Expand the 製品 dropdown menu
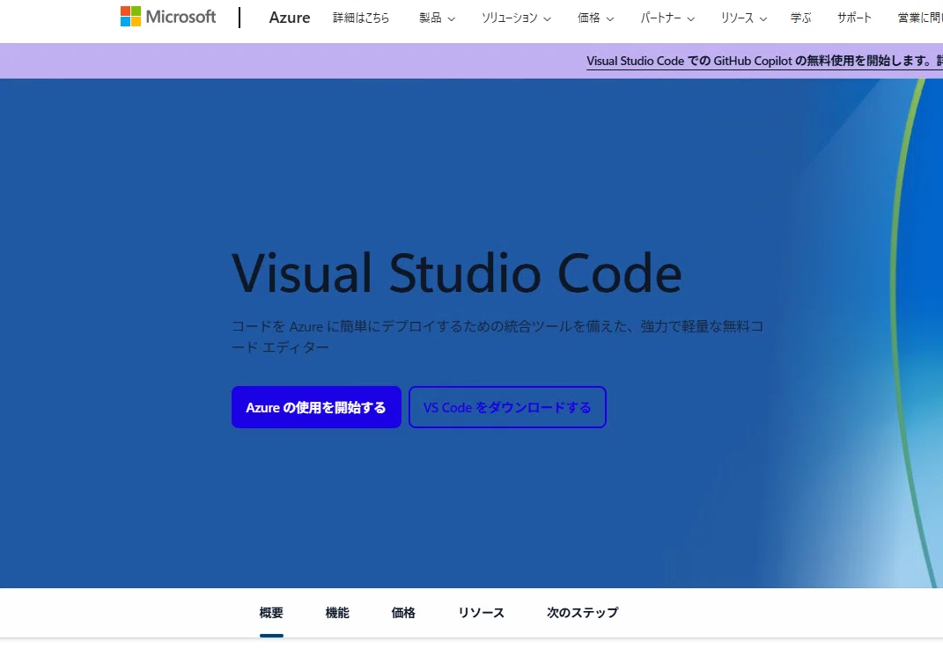 point(438,18)
